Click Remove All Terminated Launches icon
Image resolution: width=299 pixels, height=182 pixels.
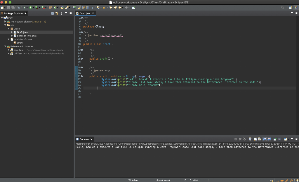245,139
